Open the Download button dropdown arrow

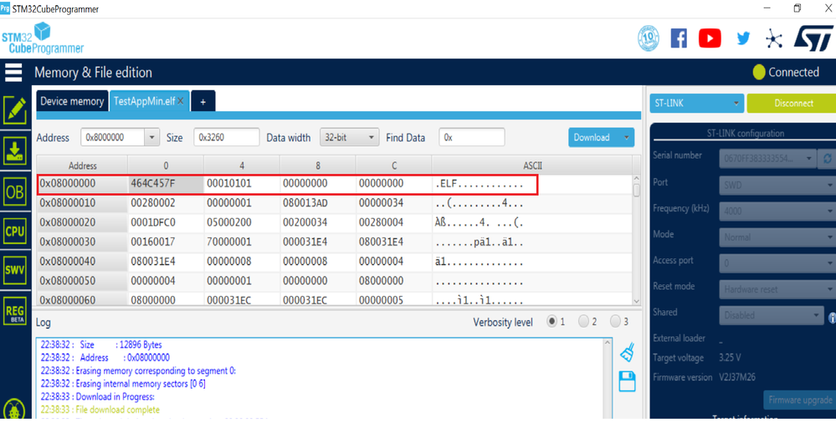click(x=626, y=137)
